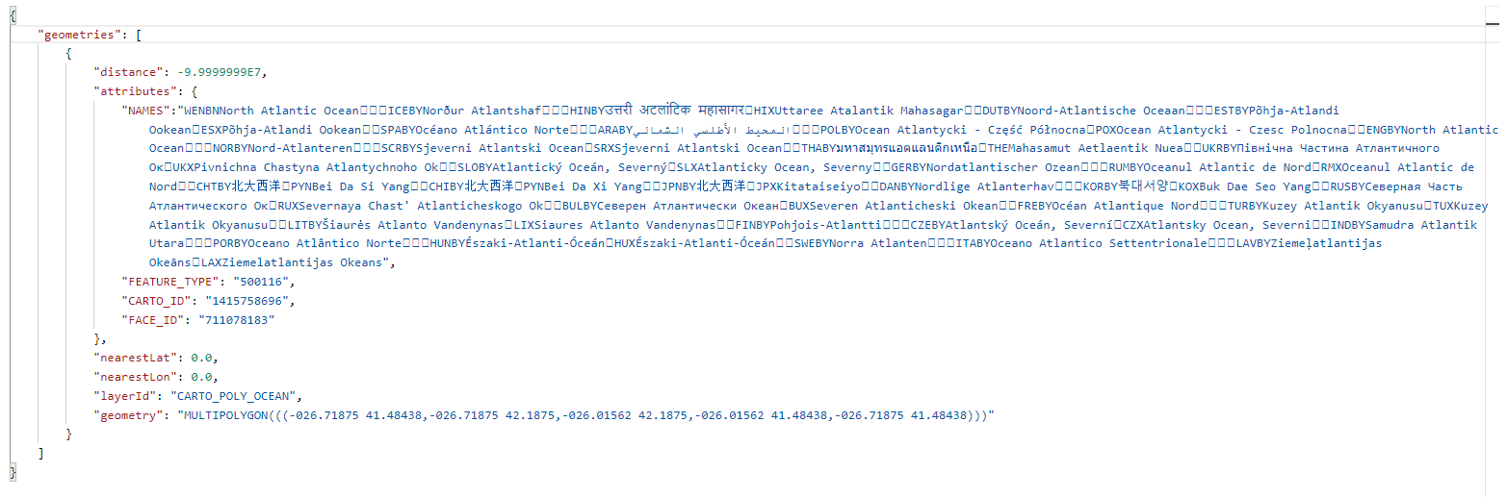This screenshot has width=1507, height=497.
Task: Click the closing square bracket of geometries
Action: point(40,453)
